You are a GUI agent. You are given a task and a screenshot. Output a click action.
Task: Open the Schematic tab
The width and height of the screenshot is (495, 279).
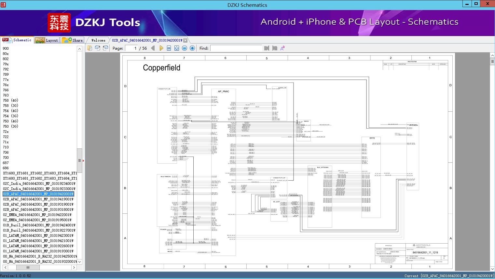click(x=17, y=40)
